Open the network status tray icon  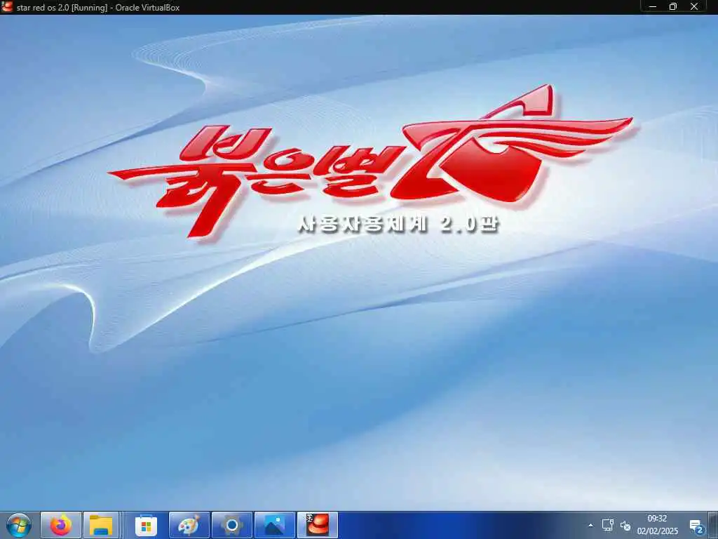click(x=608, y=525)
